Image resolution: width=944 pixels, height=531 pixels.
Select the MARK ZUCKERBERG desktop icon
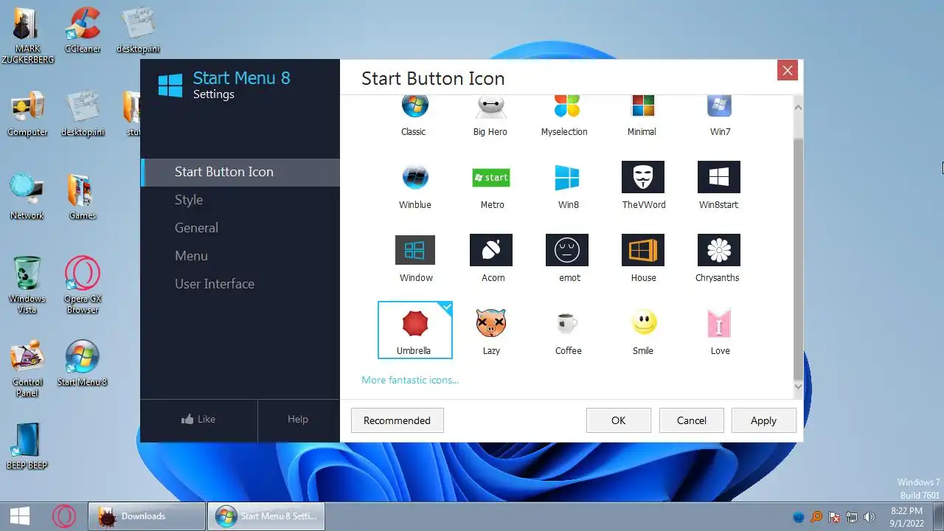coord(27,35)
